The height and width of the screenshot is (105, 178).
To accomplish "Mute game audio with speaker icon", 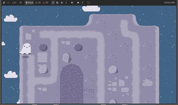I will pos(72,3).
